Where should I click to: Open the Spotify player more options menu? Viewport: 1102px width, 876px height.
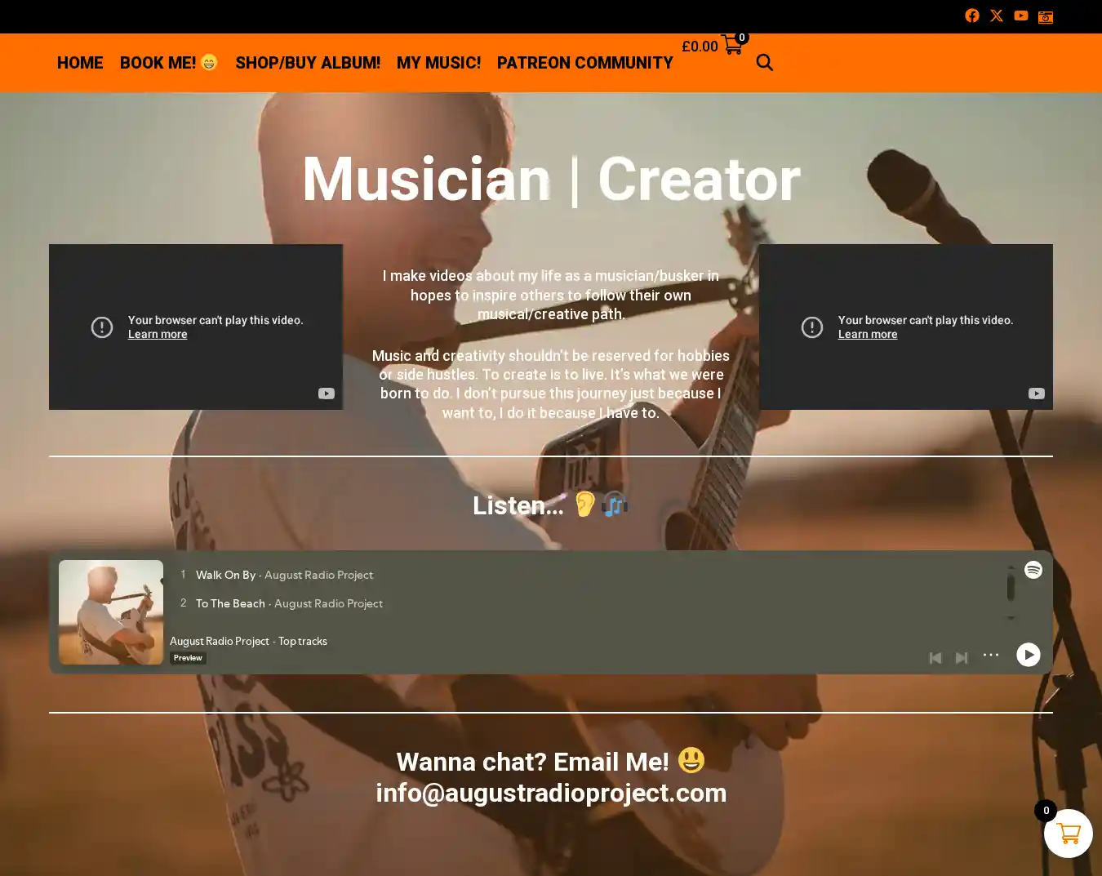click(x=990, y=655)
